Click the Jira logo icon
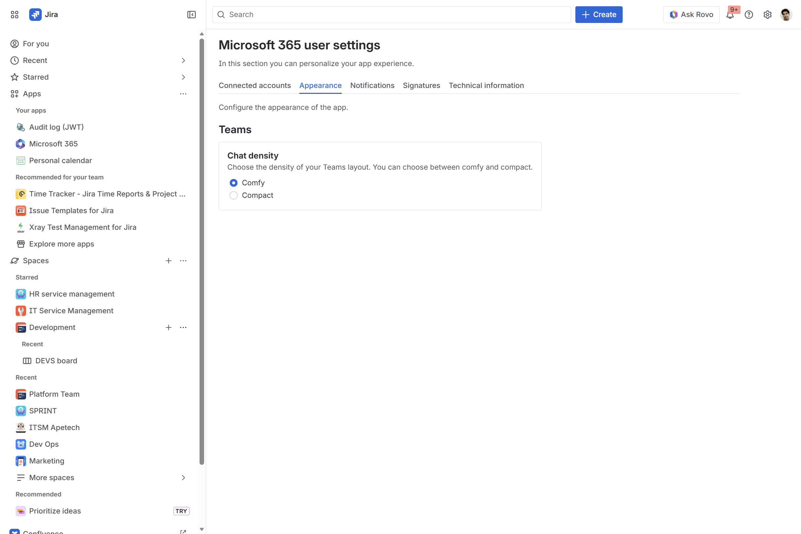This screenshot has width=801, height=534. [35, 15]
